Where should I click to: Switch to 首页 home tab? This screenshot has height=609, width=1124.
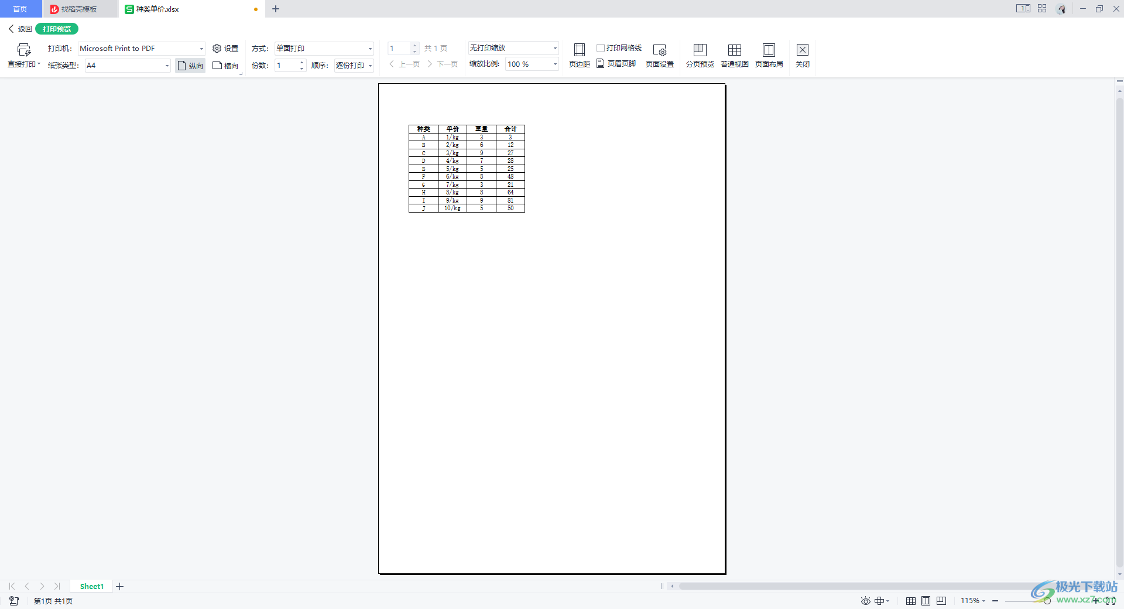[x=20, y=9]
